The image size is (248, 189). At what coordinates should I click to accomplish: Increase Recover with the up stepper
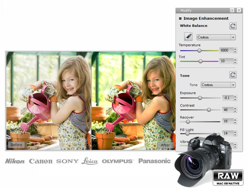[x=235, y=120]
